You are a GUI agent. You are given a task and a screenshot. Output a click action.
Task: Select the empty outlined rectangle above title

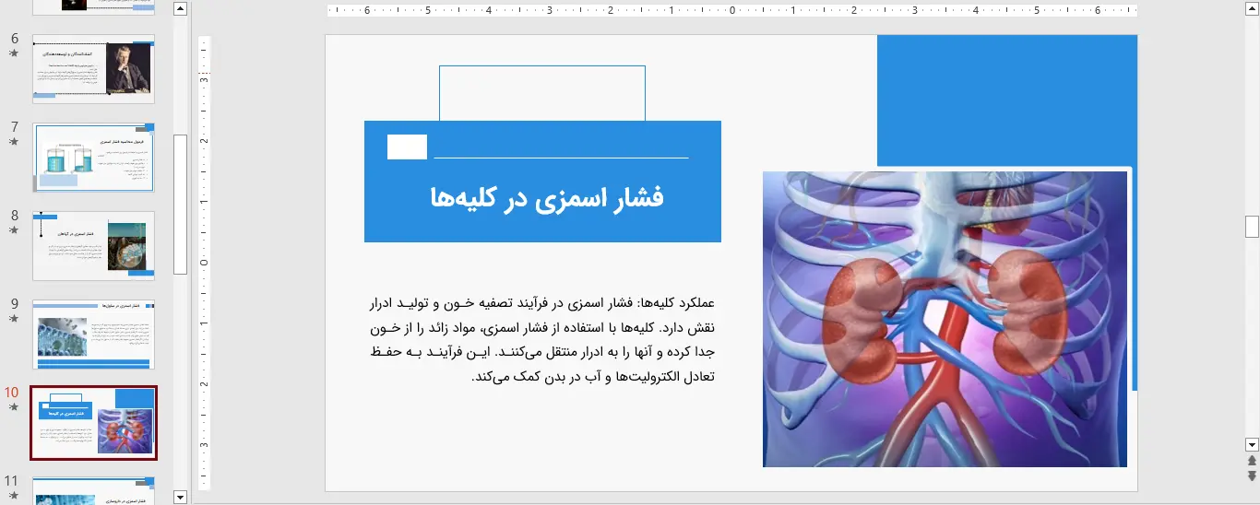pos(542,93)
